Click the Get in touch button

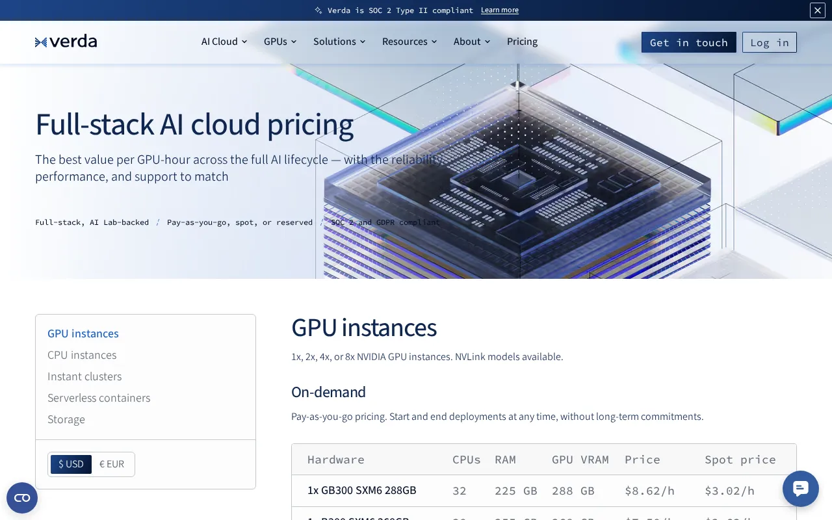click(x=689, y=42)
